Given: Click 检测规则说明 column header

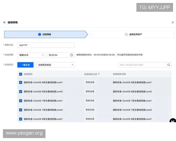Looking at the screenshot, I should 119,74.
